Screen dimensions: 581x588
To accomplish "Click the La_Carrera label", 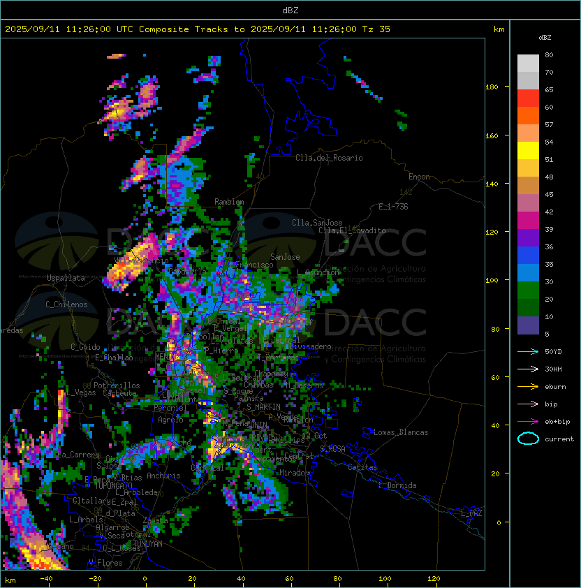I will pos(79,455).
